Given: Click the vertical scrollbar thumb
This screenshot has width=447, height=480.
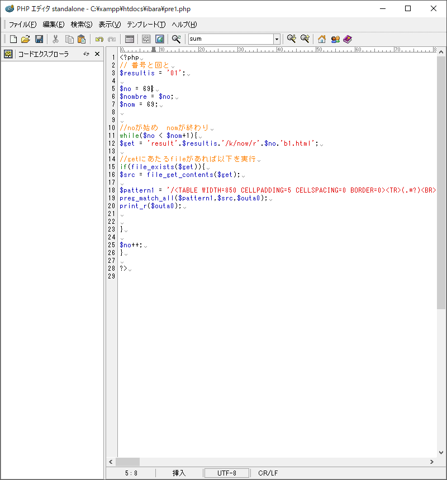Looking at the screenshot, I should pos(441,183).
